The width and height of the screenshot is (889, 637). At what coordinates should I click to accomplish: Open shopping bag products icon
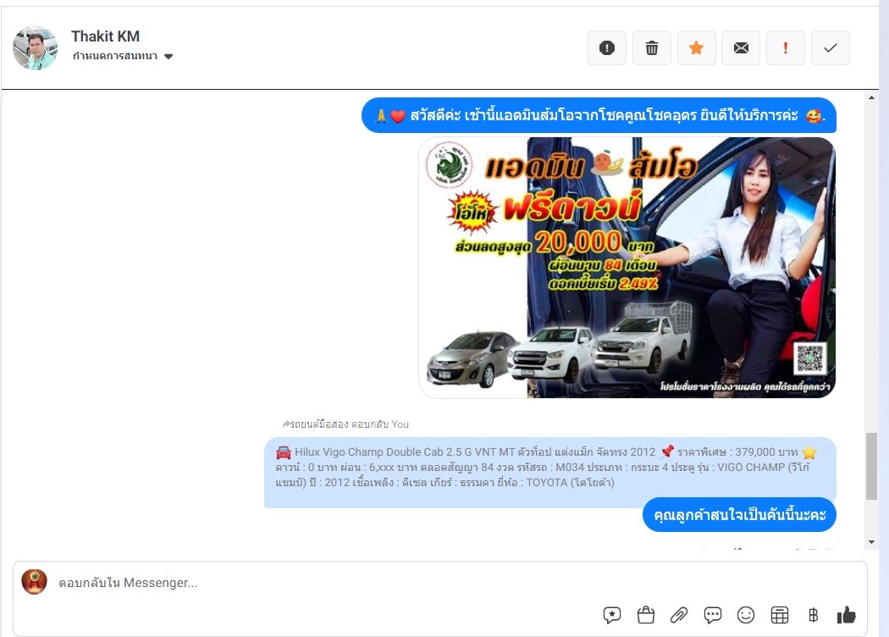click(645, 615)
